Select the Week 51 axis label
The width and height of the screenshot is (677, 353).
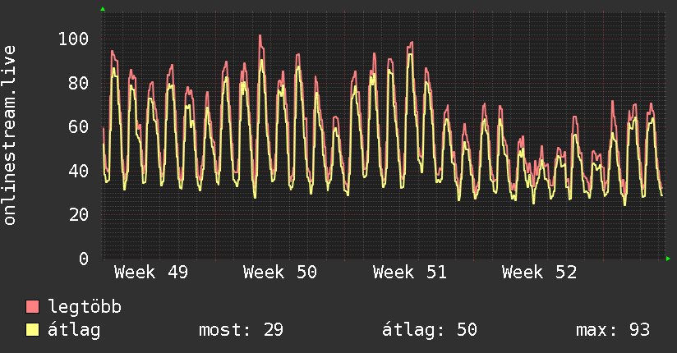click(409, 273)
